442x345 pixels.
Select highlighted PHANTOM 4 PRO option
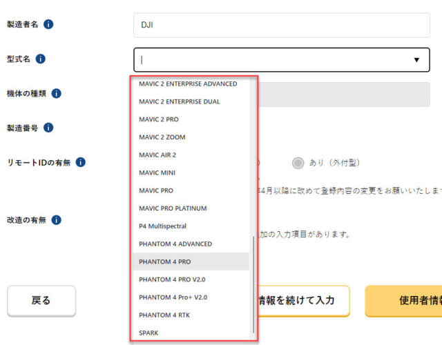click(191, 262)
